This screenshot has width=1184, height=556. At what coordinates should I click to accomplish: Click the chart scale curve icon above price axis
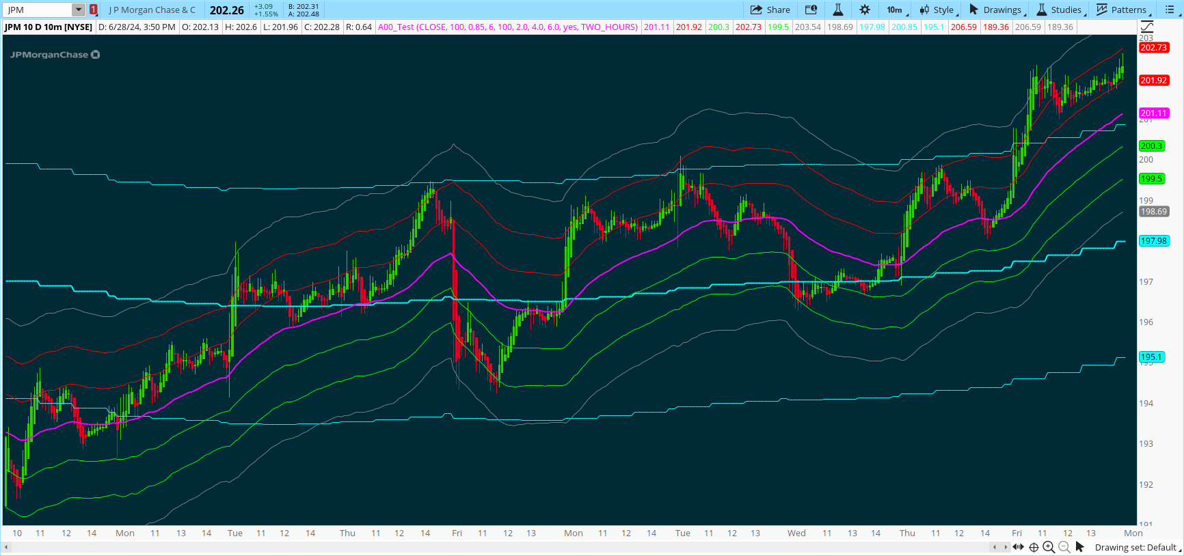point(1146,27)
